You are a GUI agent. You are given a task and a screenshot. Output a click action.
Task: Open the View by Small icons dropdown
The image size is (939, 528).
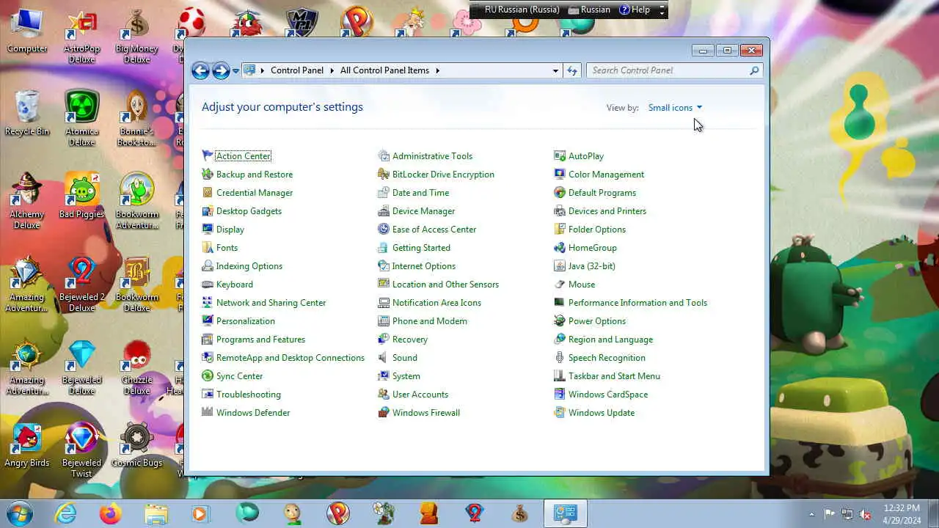[675, 107]
